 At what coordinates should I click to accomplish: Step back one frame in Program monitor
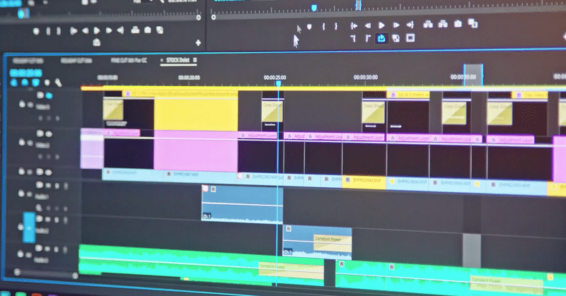coord(367,25)
